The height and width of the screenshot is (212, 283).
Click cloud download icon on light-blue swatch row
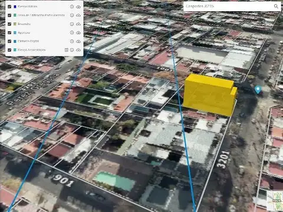[x=78, y=32]
